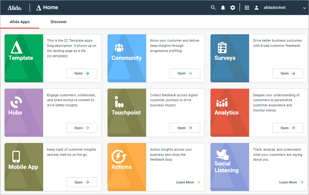Open the Surveys app
The width and height of the screenshot is (309, 195).
tap(288, 73)
